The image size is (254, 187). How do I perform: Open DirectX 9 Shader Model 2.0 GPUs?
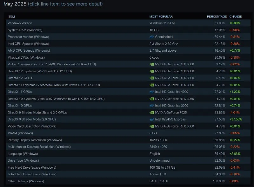[x=128, y=119]
